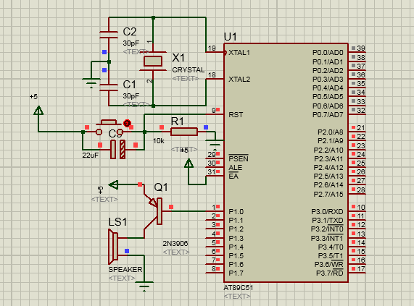Screen dimensions: 414x306
Task: Click pin number 18 at XTAL2
Action: [212, 75]
